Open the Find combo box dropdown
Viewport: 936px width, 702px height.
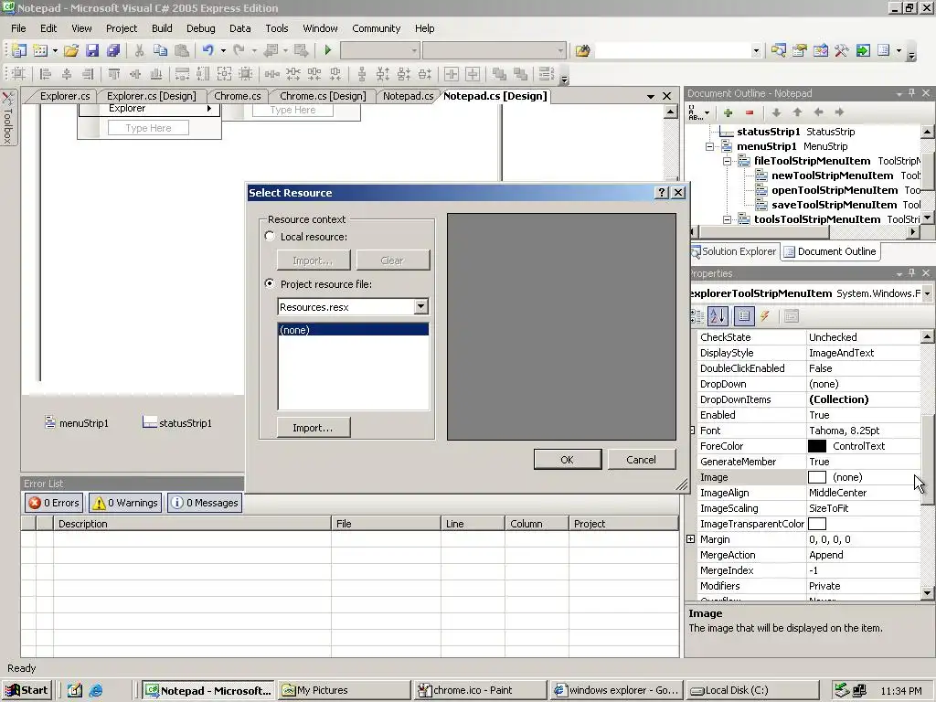coord(756,51)
